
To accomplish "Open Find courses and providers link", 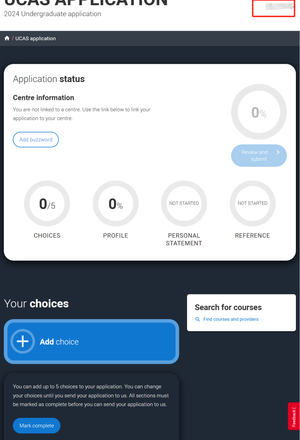I will pos(231,319).
